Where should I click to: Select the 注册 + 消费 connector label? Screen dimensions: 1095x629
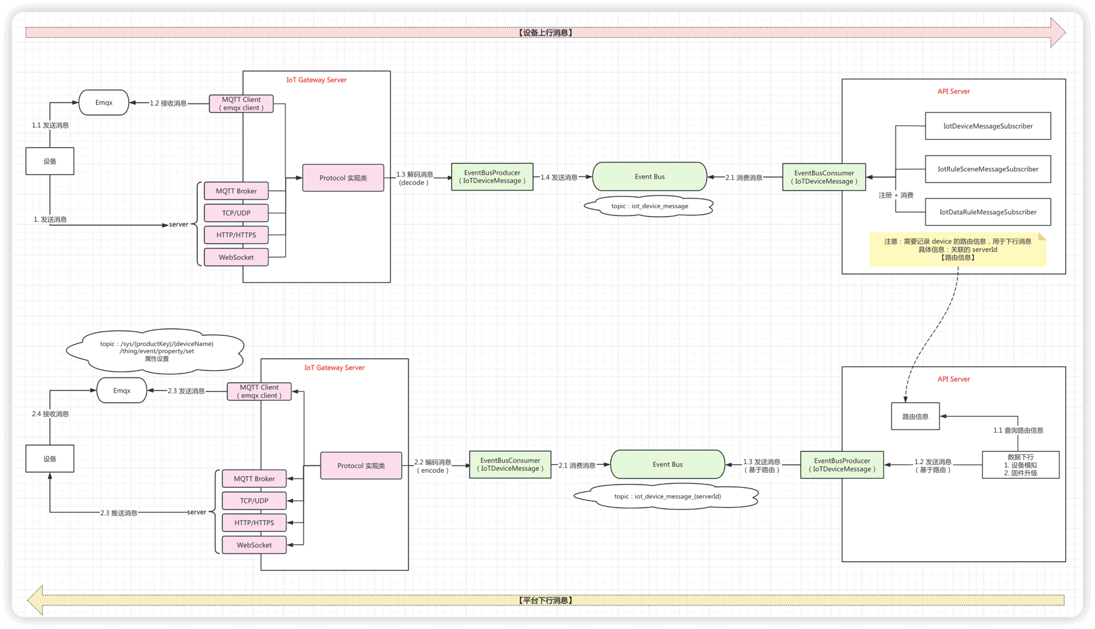896,195
